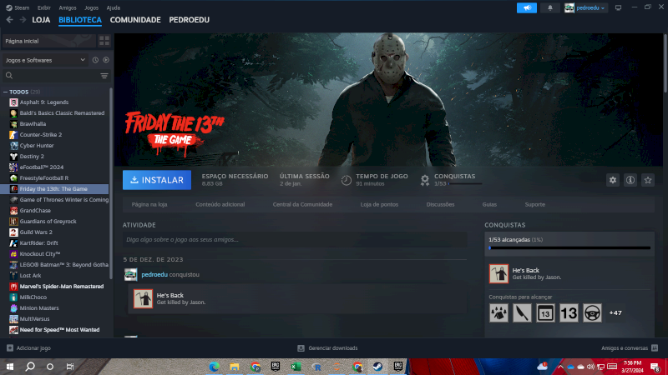Open the PEDROEDU profile tab
Viewport: 668px width, 375px height.
coord(190,19)
